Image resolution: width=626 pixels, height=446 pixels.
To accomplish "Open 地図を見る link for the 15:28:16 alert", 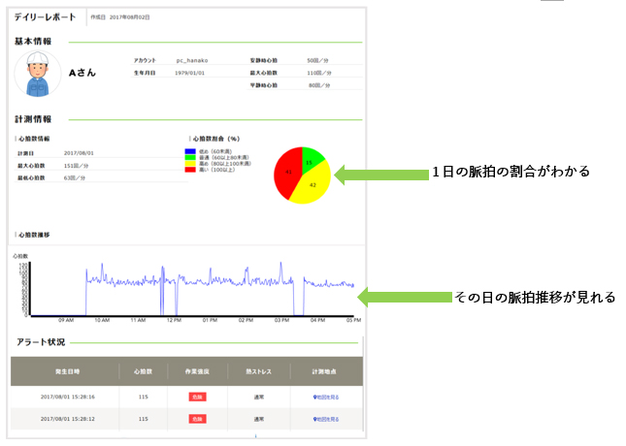I will click(x=325, y=397).
